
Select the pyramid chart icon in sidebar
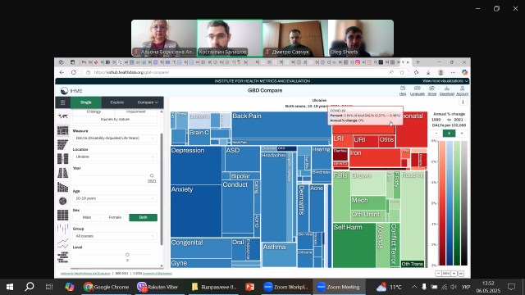(62, 173)
